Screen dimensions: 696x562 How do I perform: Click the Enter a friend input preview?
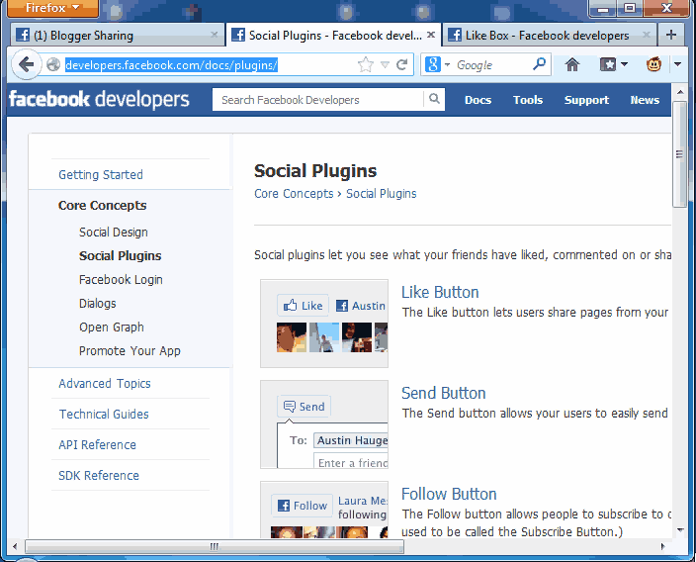point(351,461)
